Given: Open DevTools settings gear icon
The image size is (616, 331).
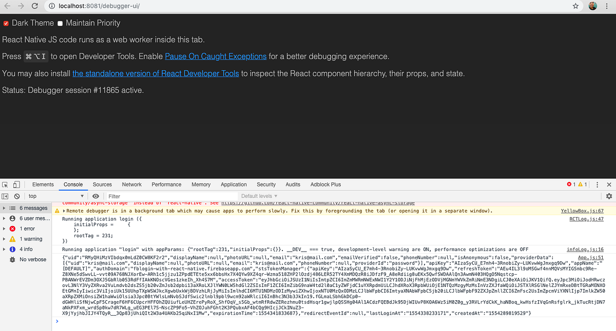Looking at the screenshot, I should [x=609, y=196].
